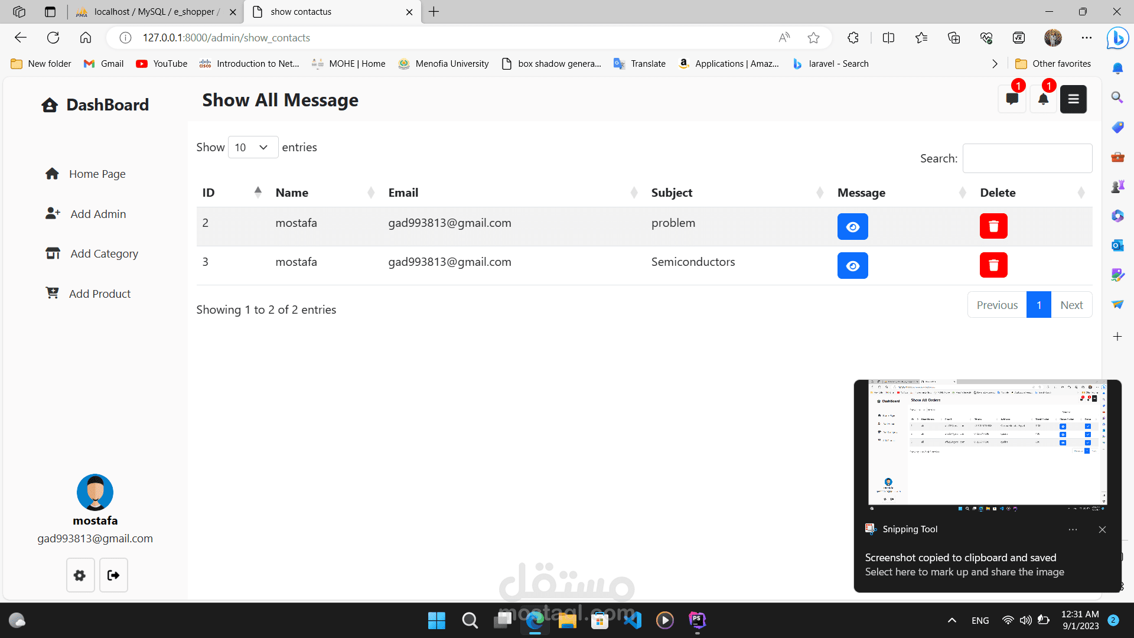
Task: Toggle the hamburger sidebar menu button
Action: tap(1073, 99)
